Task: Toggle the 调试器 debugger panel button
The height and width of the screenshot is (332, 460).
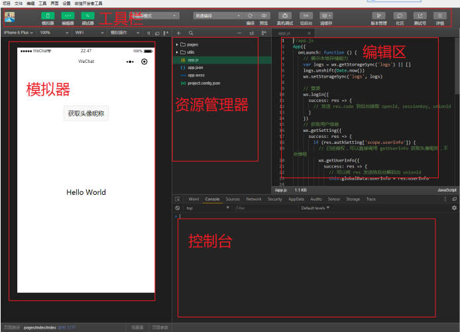Action: coord(87,16)
